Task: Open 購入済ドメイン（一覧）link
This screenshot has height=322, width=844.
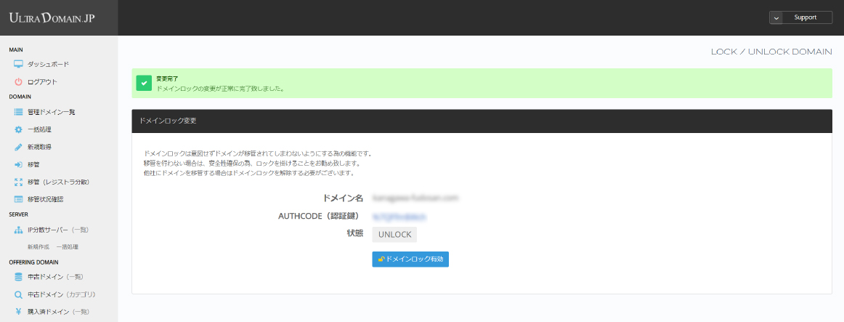Action: (58, 311)
